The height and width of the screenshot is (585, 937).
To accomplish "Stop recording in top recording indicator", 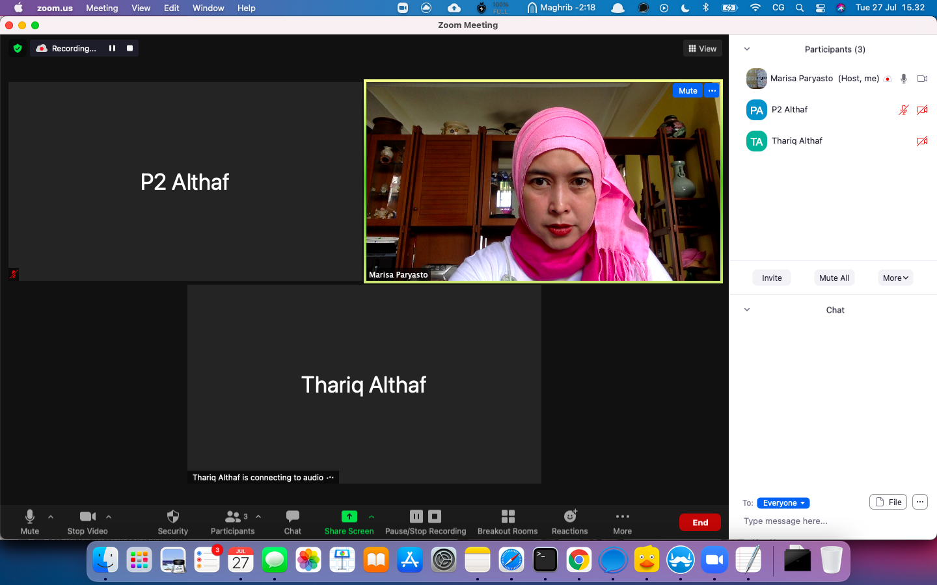I will point(129,48).
